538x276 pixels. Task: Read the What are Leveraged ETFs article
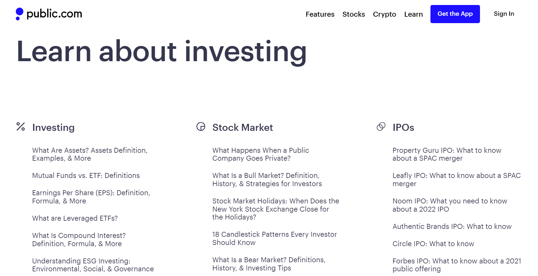pyautogui.click(x=75, y=218)
